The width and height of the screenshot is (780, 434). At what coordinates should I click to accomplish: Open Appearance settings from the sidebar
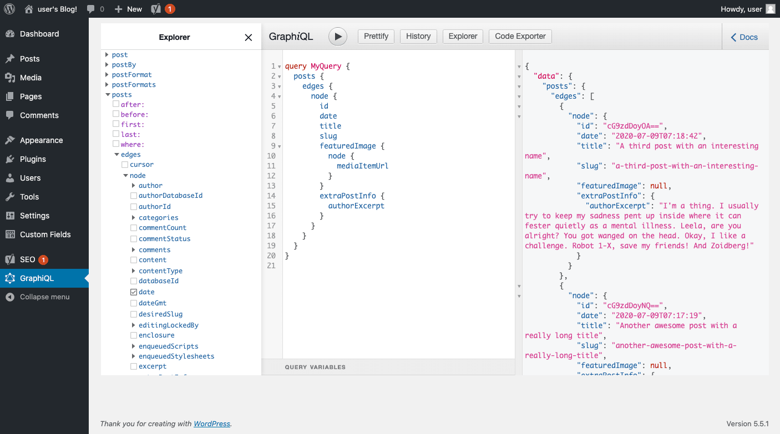tap(40, 140)
